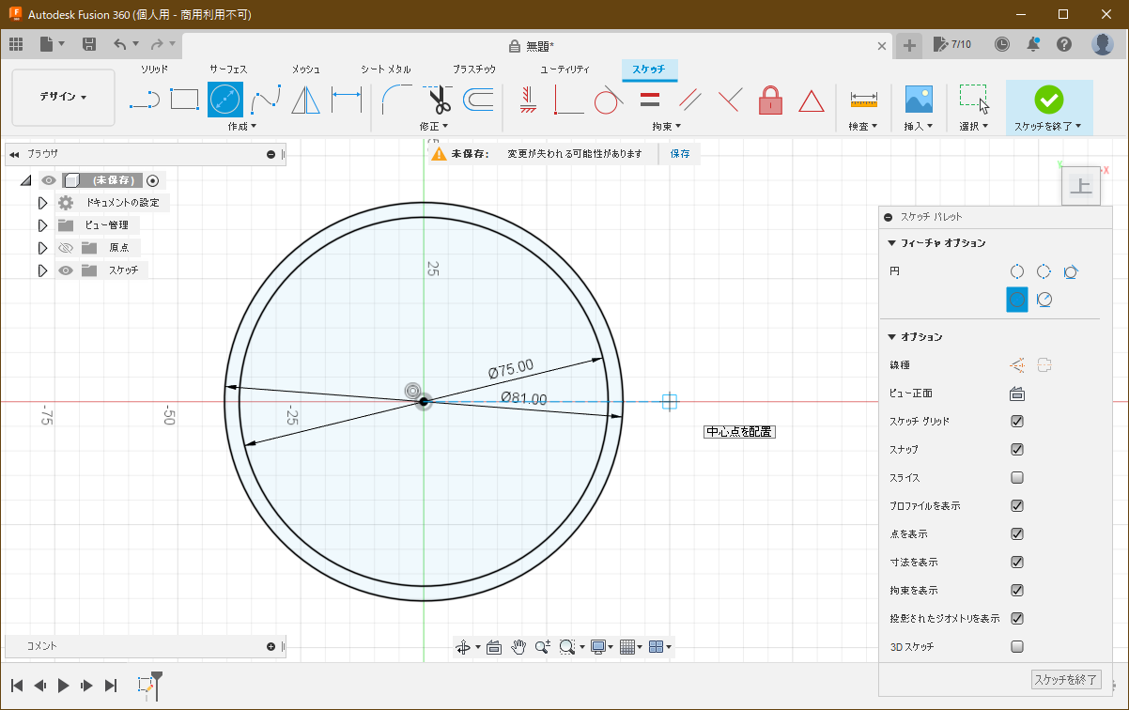
Task: Click the Insert image icon
Action: point(919,99)
